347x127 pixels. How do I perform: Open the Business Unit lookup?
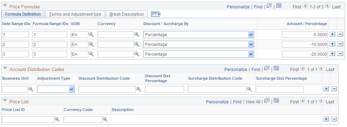31,89
